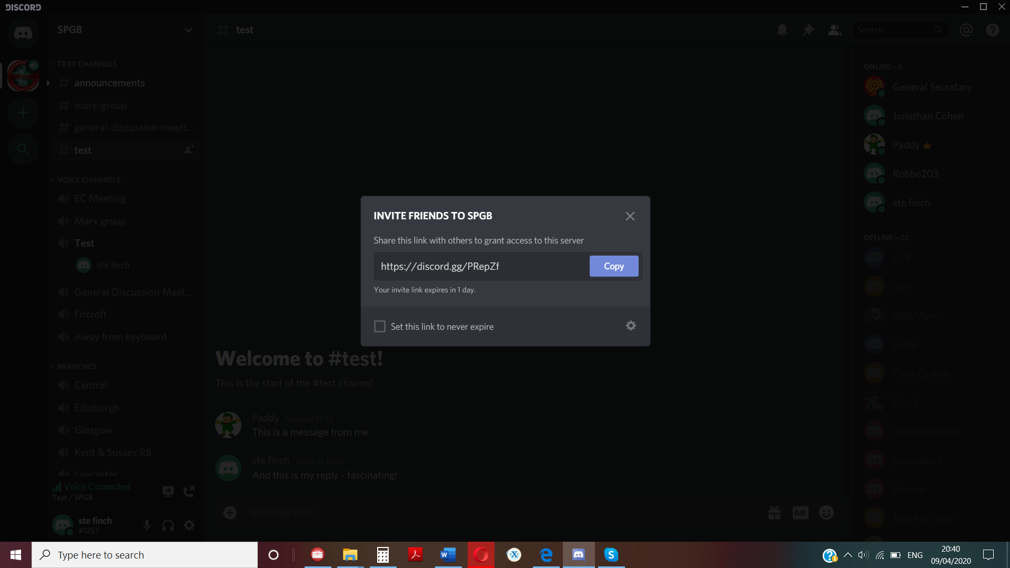
Task: Open GIF picker
Action: coord(800,513)
